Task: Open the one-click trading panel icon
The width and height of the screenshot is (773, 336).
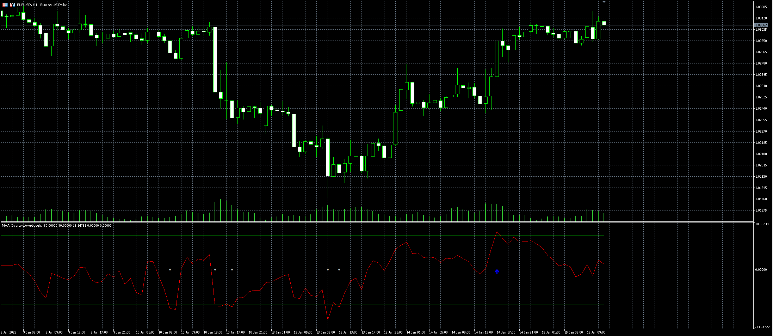Action: pyautogui.click(x=12, y=5)
